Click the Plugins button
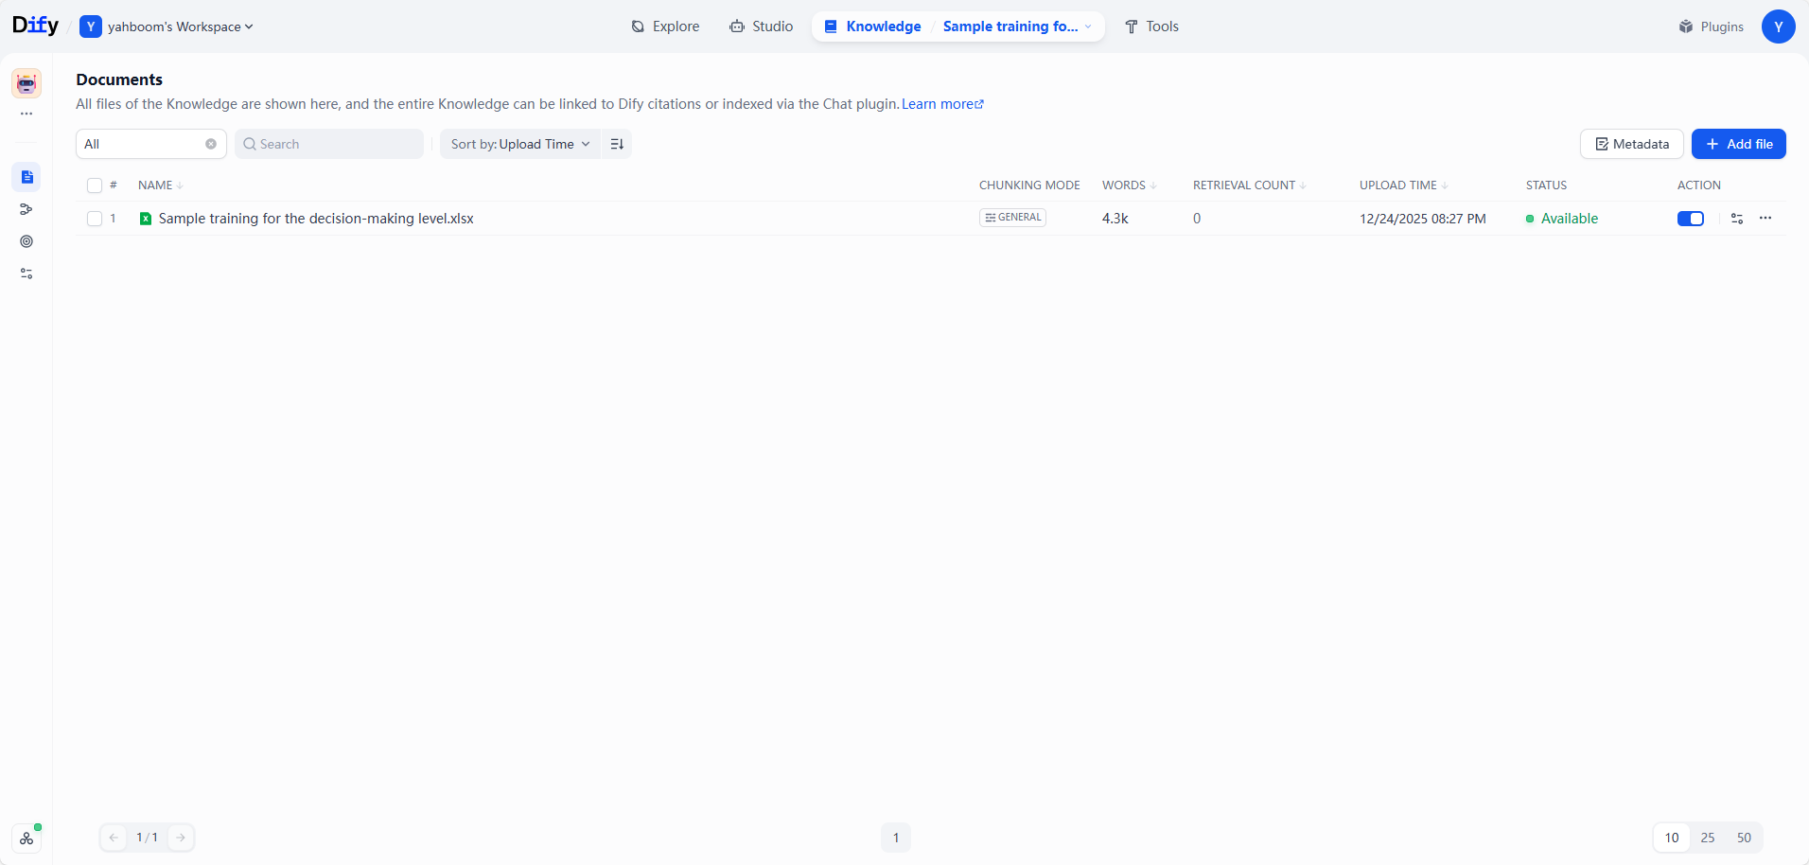 click(1712, 26)
